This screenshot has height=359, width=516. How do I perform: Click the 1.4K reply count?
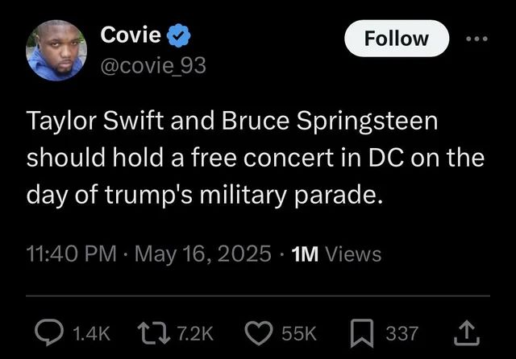89,333
